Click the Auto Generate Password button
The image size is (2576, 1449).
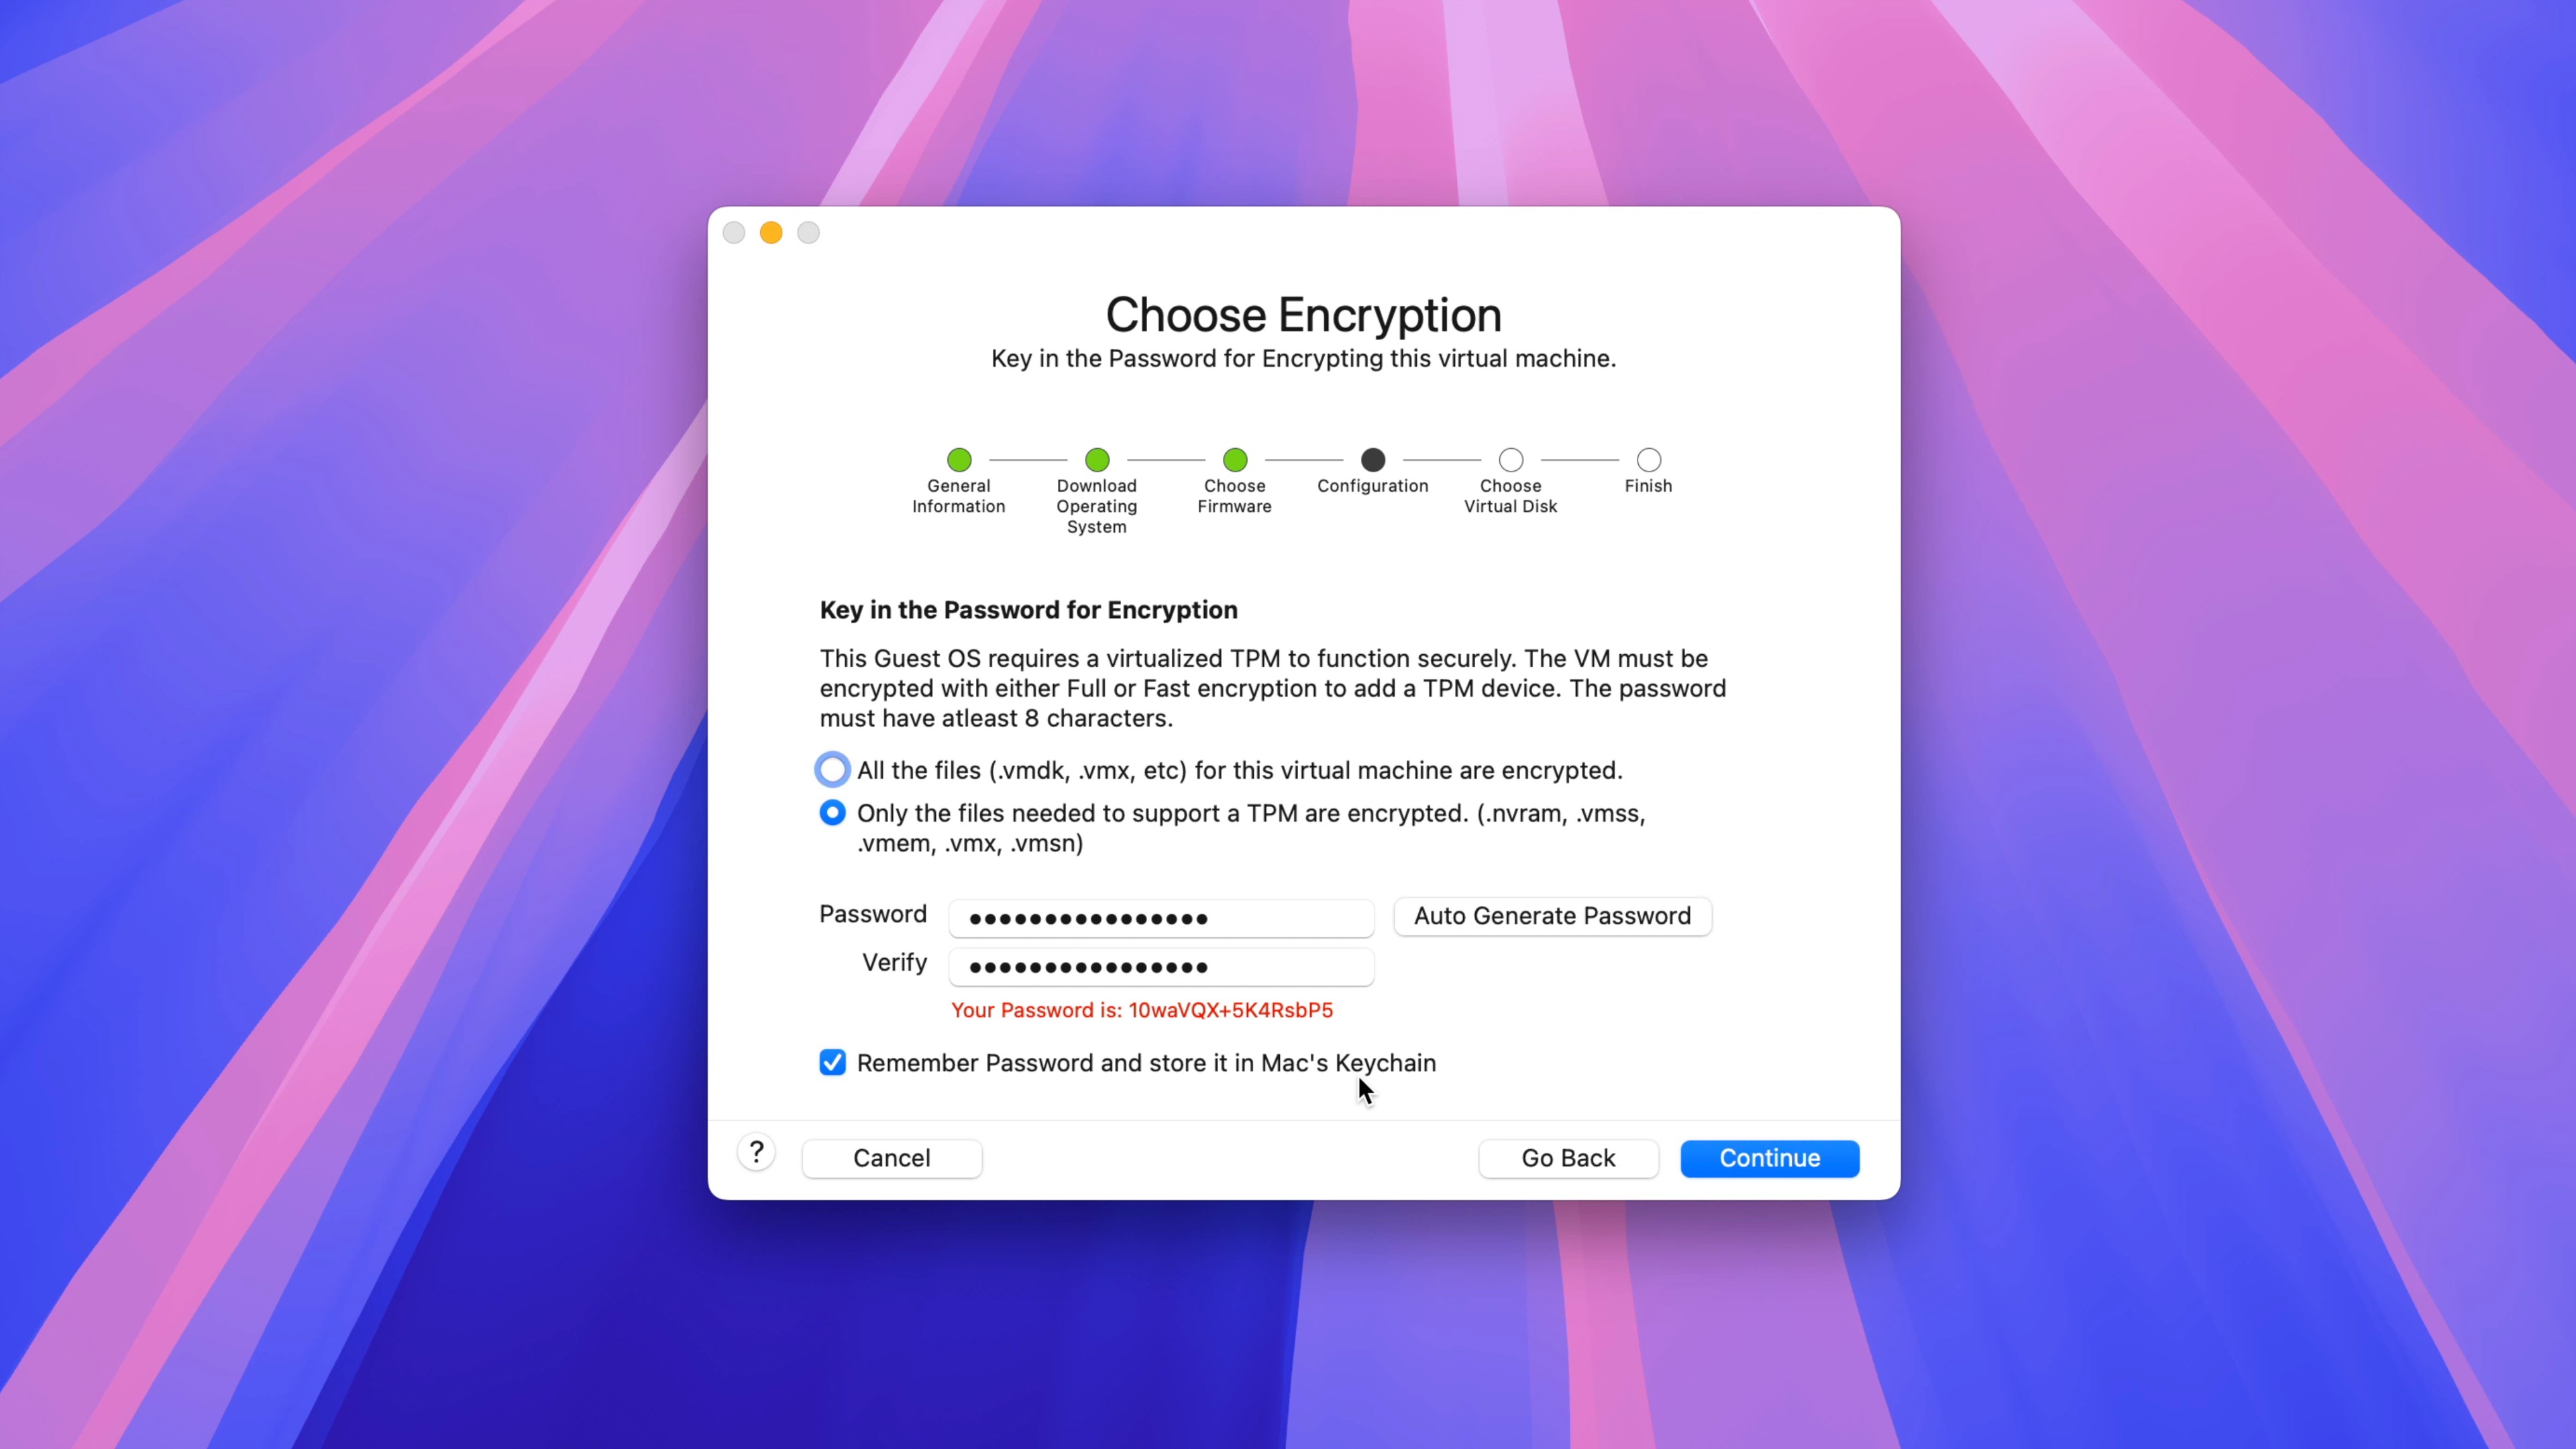point(1554,915)
